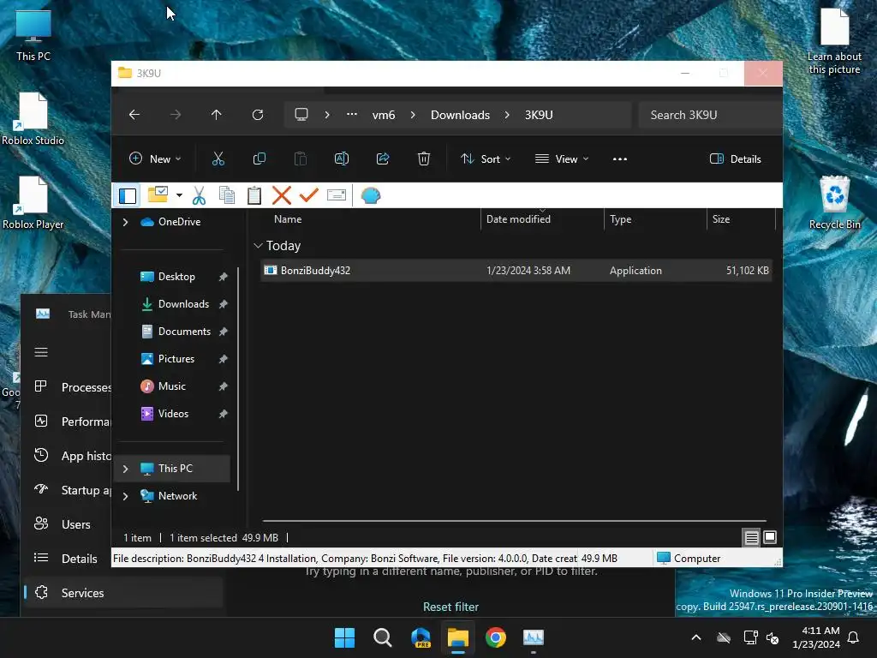Click the red X delete icon
Viewport: 877px width, 658px height.
[x=281, y=195]
